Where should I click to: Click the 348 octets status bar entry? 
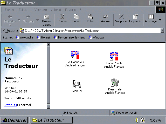click(x=70, y=113)
